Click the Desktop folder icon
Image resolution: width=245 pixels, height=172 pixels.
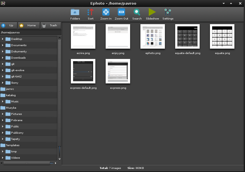(8, 39)
